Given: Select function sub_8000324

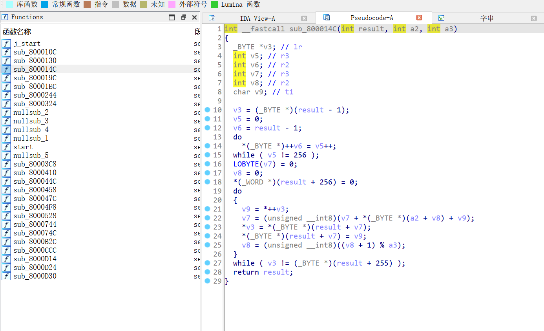Looking at the screenshot, I should point(100,104).
